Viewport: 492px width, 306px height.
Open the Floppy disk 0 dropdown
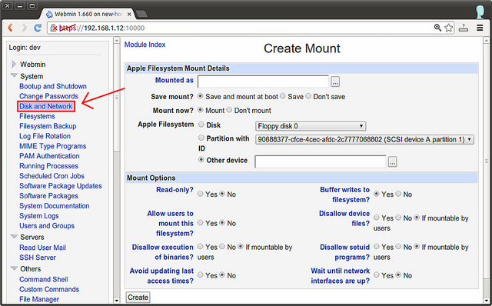311,126
